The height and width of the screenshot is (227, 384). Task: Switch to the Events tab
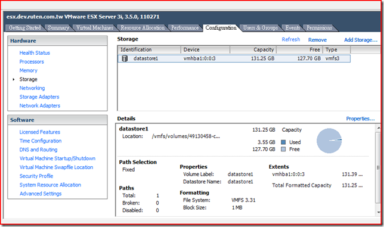pyautogui.click(x=292, y=28)
